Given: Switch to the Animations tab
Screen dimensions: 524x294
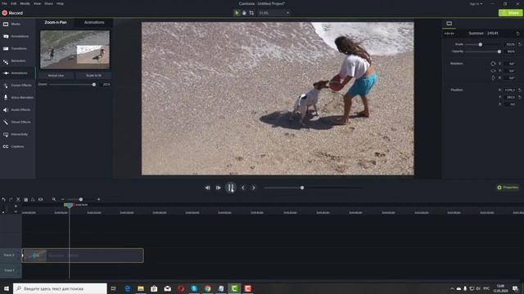Looking at the screenshot, I should tap(94, 22).
